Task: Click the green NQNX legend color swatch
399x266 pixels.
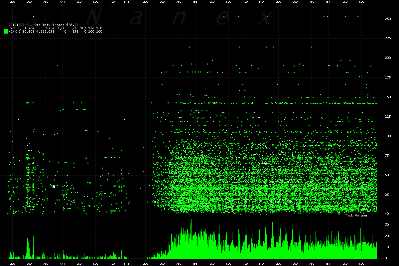Action: pos(6,31)
